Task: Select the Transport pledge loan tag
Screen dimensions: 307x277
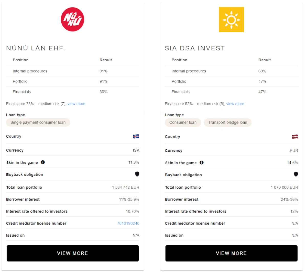Action: (x=228, y=123)
